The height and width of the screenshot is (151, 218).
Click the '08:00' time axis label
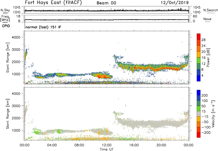point(79,145)
